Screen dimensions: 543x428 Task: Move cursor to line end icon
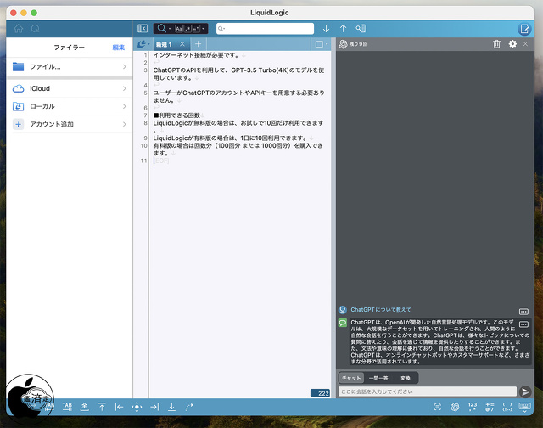[154, 407]
